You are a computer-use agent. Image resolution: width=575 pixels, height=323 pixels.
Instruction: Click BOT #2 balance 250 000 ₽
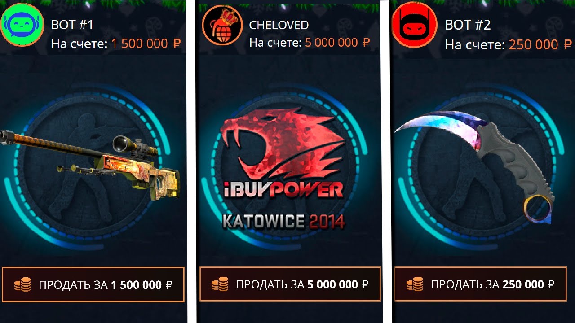[x=540, y=45]
